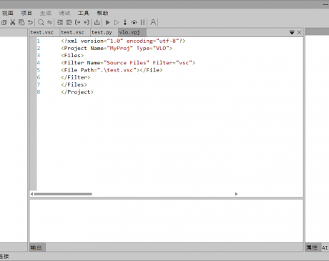Click the download-to-tray toolbar icon
The height and width of the screenshot is (261, 329).
97,22
